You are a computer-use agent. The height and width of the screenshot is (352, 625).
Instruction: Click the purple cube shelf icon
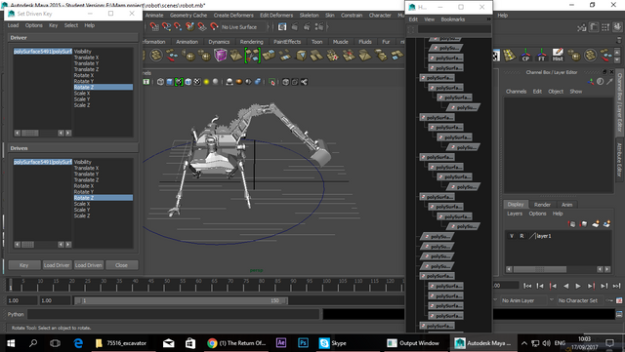tap(221, 55)
